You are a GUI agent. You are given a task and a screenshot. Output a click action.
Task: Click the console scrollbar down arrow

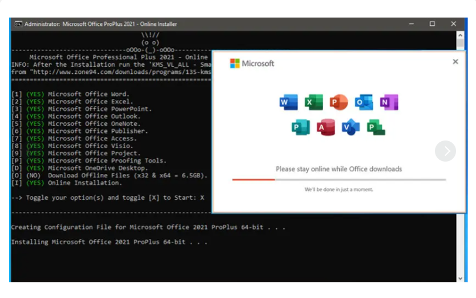pyautogui.click(x=460, y=278)
